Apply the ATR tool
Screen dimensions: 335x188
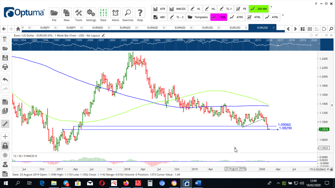(x=159, y=9)
